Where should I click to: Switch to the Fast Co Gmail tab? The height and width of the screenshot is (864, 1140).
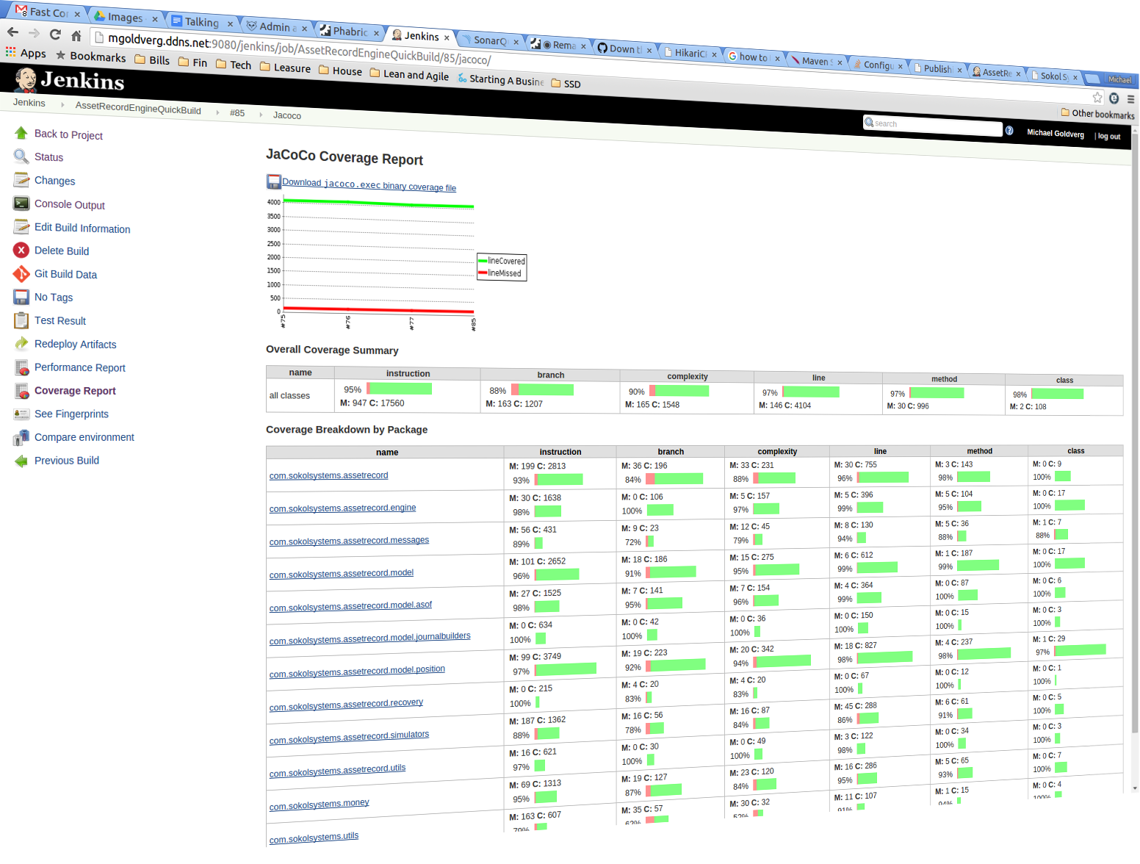48,12
